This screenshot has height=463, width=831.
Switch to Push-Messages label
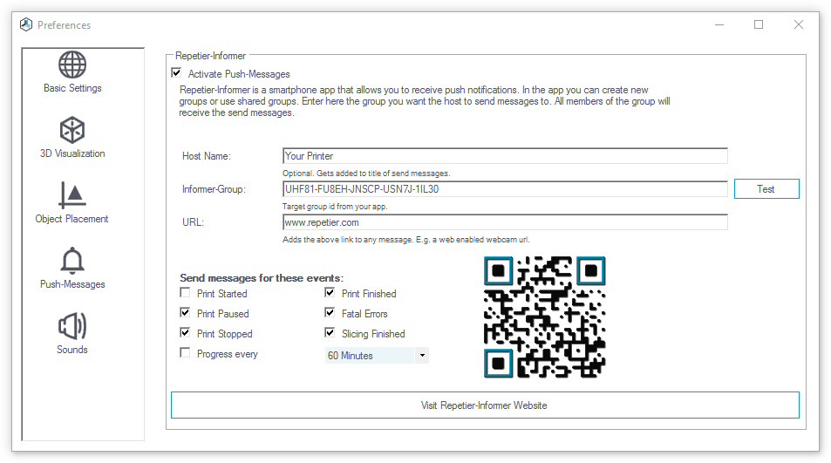pos(72,284)
